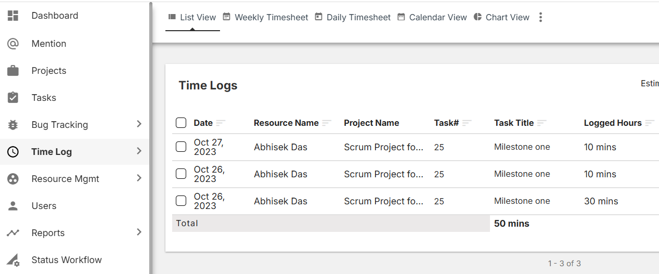Expand the Reports submenu arrow
Viewport: 659px width, 274px height.
139,232
